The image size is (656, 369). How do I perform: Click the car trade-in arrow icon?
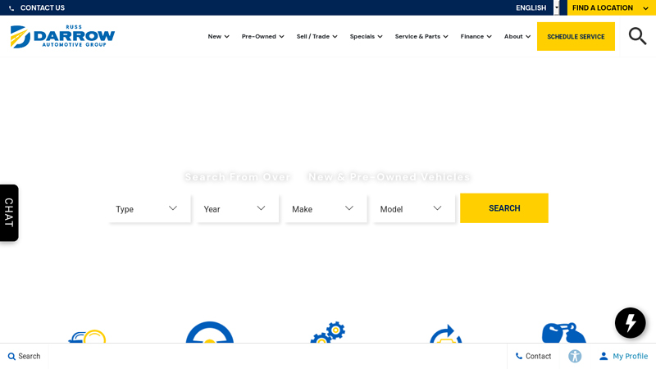pyautogui.click(x=445, y=335)
